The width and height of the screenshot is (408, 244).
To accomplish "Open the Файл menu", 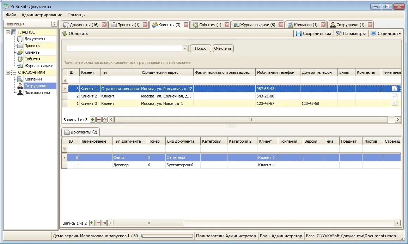I will (x=11, y=15).
